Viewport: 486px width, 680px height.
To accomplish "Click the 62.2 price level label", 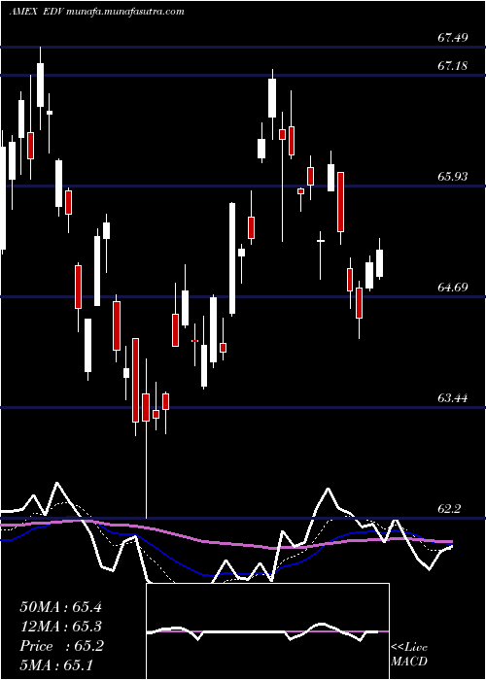I will pos(449,508).
